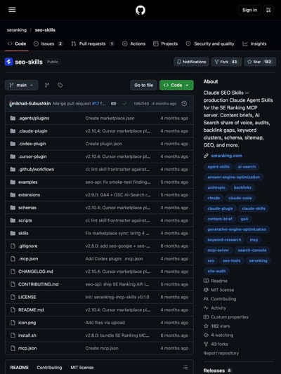Screen dimensions: 281x374
Task: Open the main branch dropdown
Action: [22, 85]
